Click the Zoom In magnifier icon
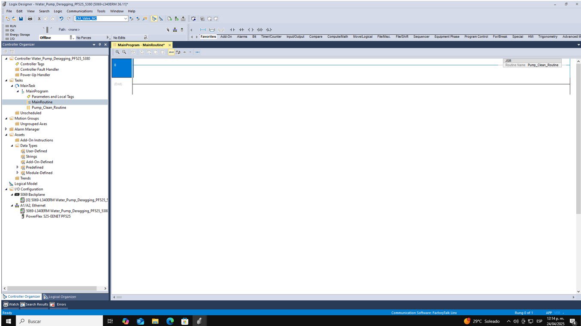The height and width of the screenshot is (326, 581). click(117, 52)
